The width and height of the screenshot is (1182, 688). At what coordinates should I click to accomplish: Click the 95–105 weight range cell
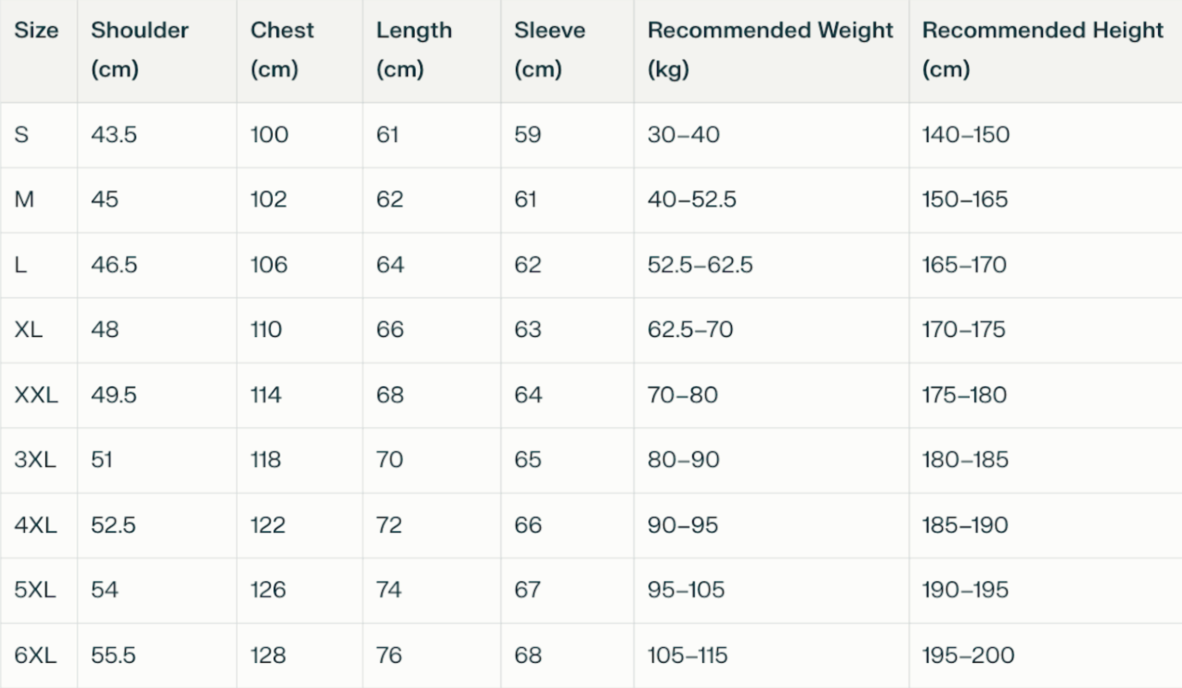coord(686,589)
